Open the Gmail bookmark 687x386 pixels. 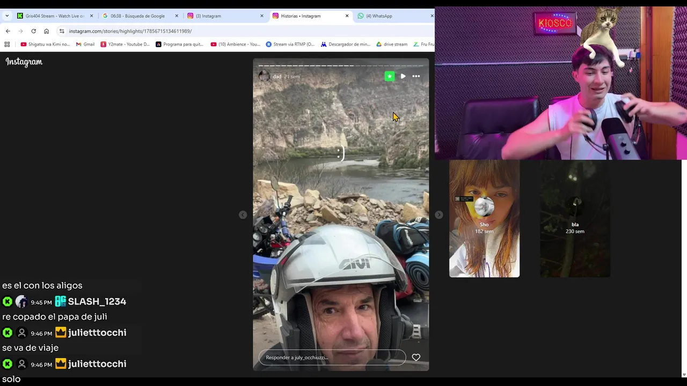tap(85, 44)
